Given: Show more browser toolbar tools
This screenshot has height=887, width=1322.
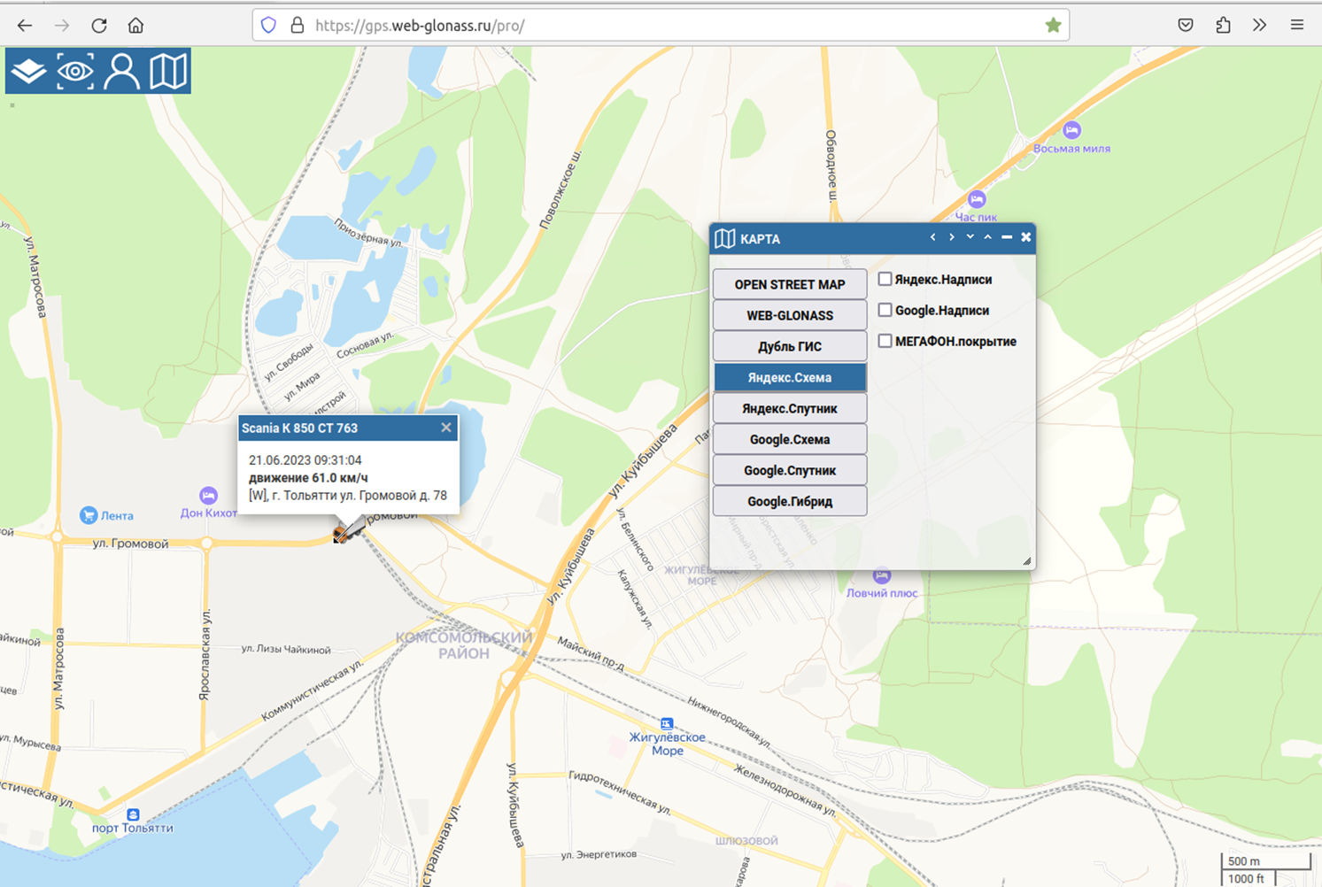Looking at the screenshot, I should 1260,25.
